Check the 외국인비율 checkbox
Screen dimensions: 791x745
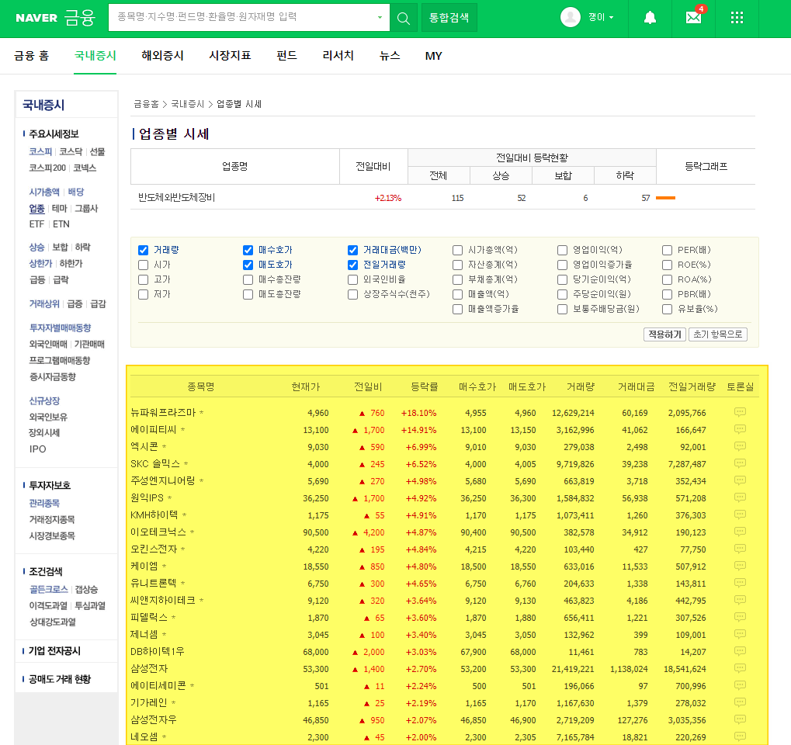352,279
